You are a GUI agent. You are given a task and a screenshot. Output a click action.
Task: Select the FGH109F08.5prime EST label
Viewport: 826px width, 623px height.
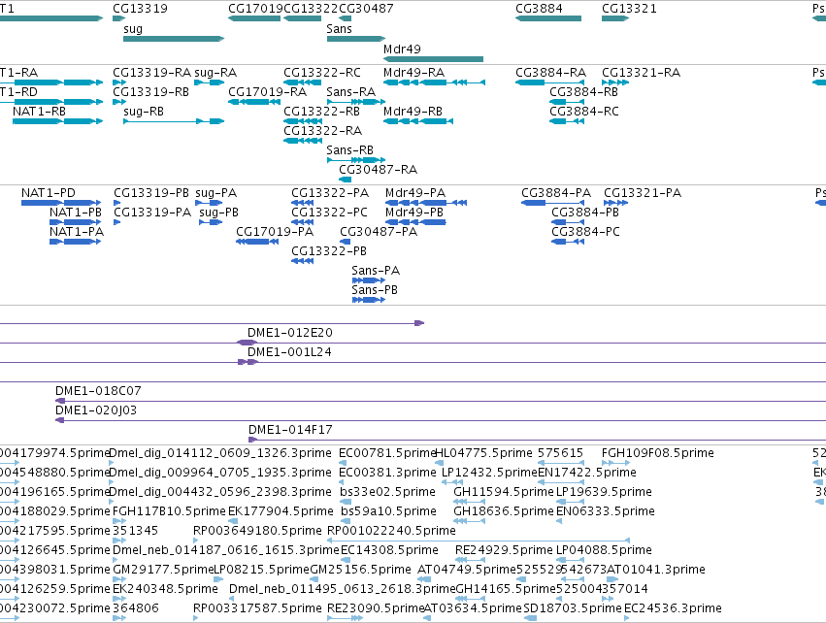point(657,453)
